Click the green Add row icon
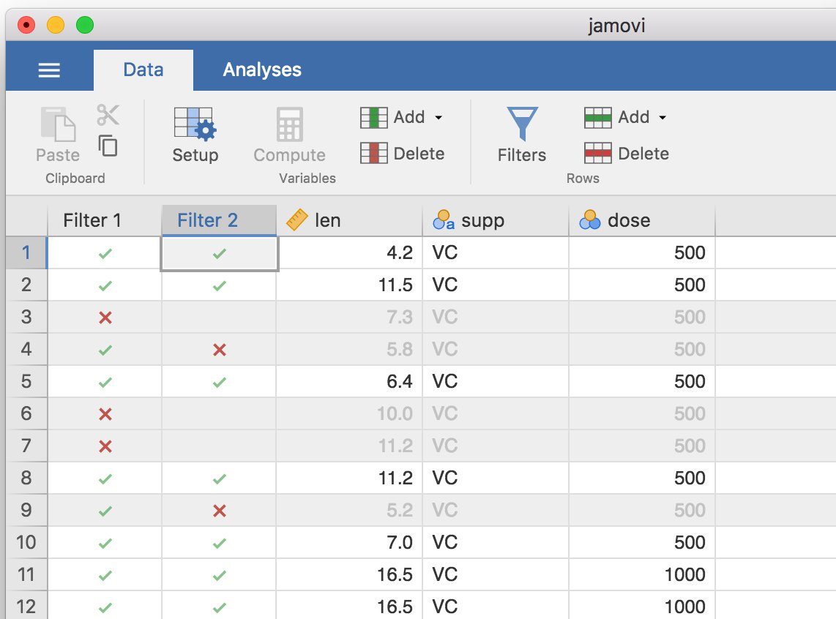 click(x=597, y=118)
